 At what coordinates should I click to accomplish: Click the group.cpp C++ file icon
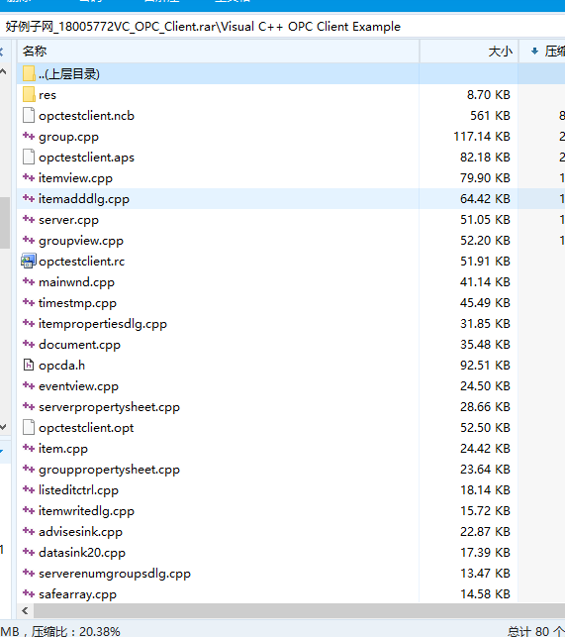[x=29, y=136]
